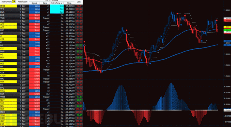Sort by the Stop column header
The width and height of the screenshot is (231, 127).
click(69, 3)
